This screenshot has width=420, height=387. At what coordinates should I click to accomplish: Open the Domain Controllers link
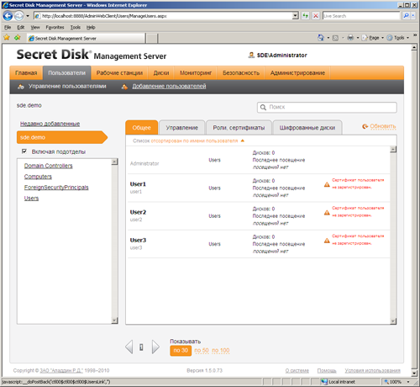48,166
